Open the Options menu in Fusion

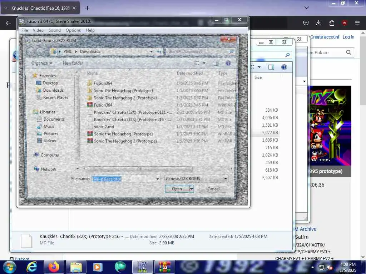[73, 30]
